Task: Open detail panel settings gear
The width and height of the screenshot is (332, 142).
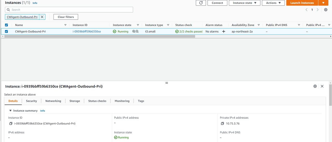Action: click(315, 86)
